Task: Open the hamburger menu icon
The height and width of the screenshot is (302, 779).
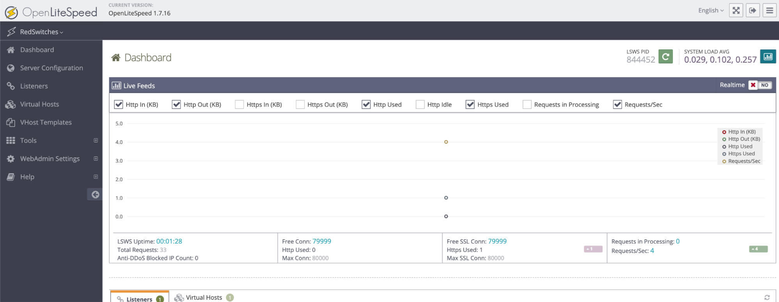Action: coord(769,11)
